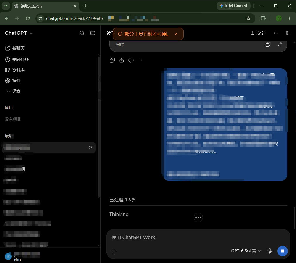This screenshot has height=263, width=296.
Task: Copy the assistant response
Action: coord(112,60)
